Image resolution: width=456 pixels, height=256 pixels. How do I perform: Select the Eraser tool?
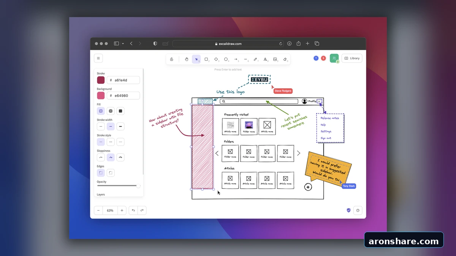tap(285, 59)
